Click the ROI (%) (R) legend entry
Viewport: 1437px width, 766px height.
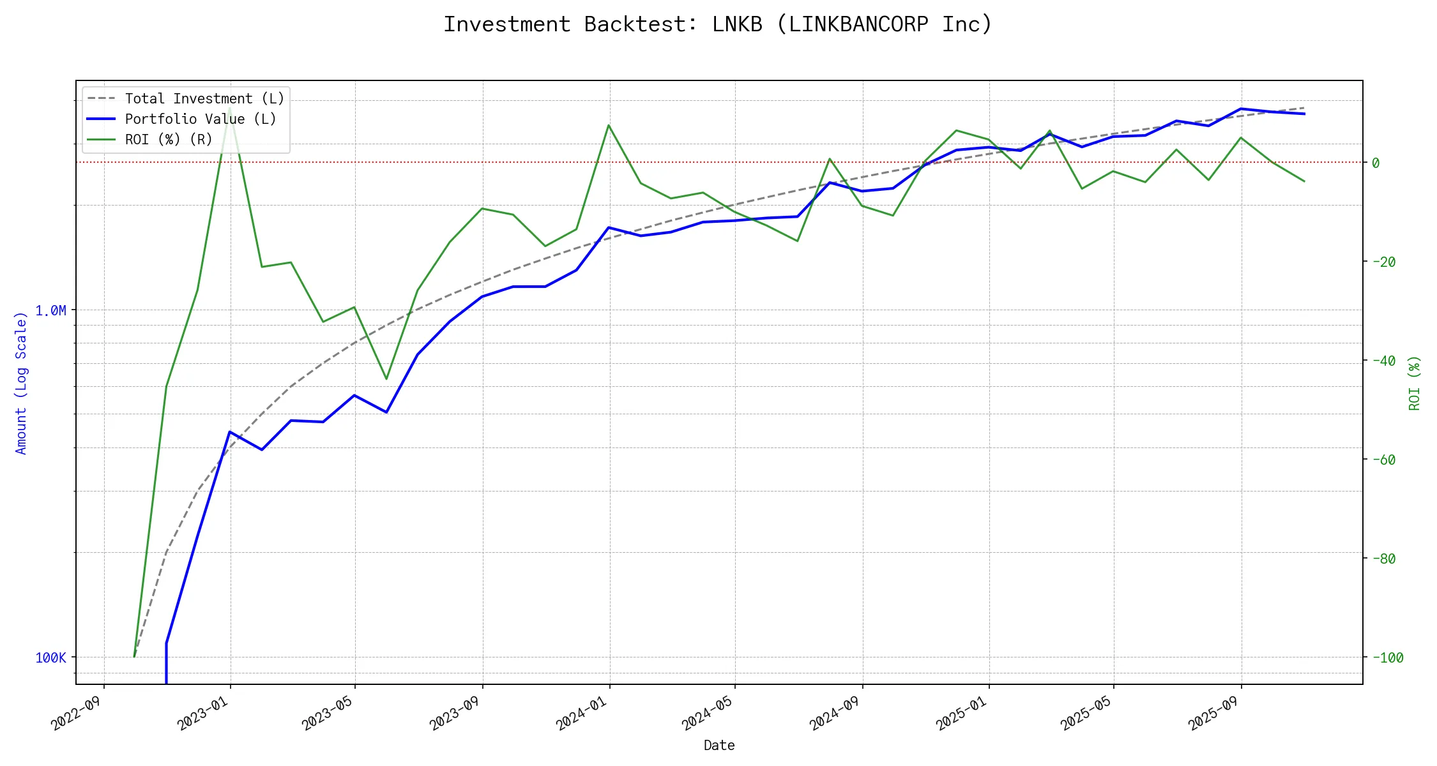point(169,140)
